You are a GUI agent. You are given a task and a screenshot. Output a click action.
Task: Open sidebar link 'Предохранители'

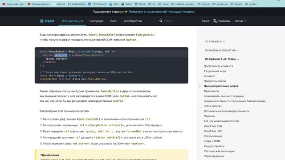point(215,81)
